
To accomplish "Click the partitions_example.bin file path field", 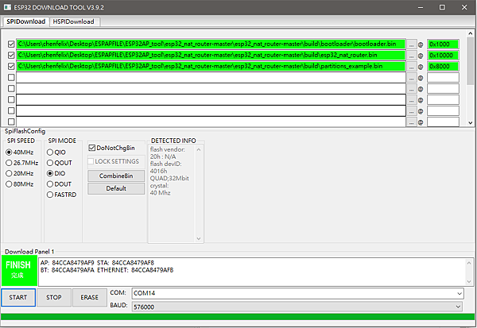I will click(211, 66).
